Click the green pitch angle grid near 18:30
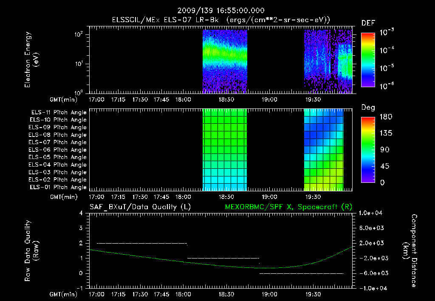The width and height of the screenshot is (435, 301). tap(225, 150)
